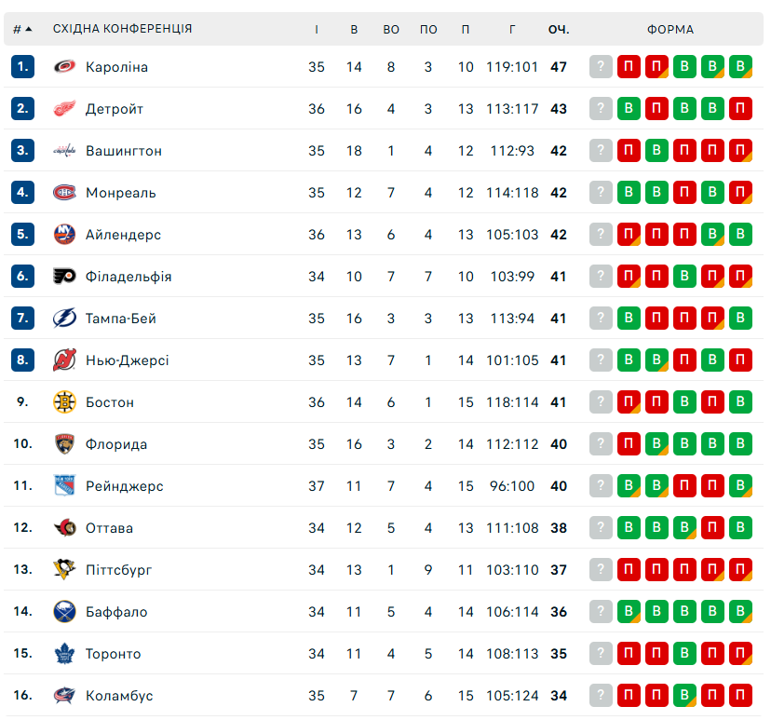Click Кароліна's gray question-mark form box
This screenshot has width=771, height=720.
(x=602, y=67)
